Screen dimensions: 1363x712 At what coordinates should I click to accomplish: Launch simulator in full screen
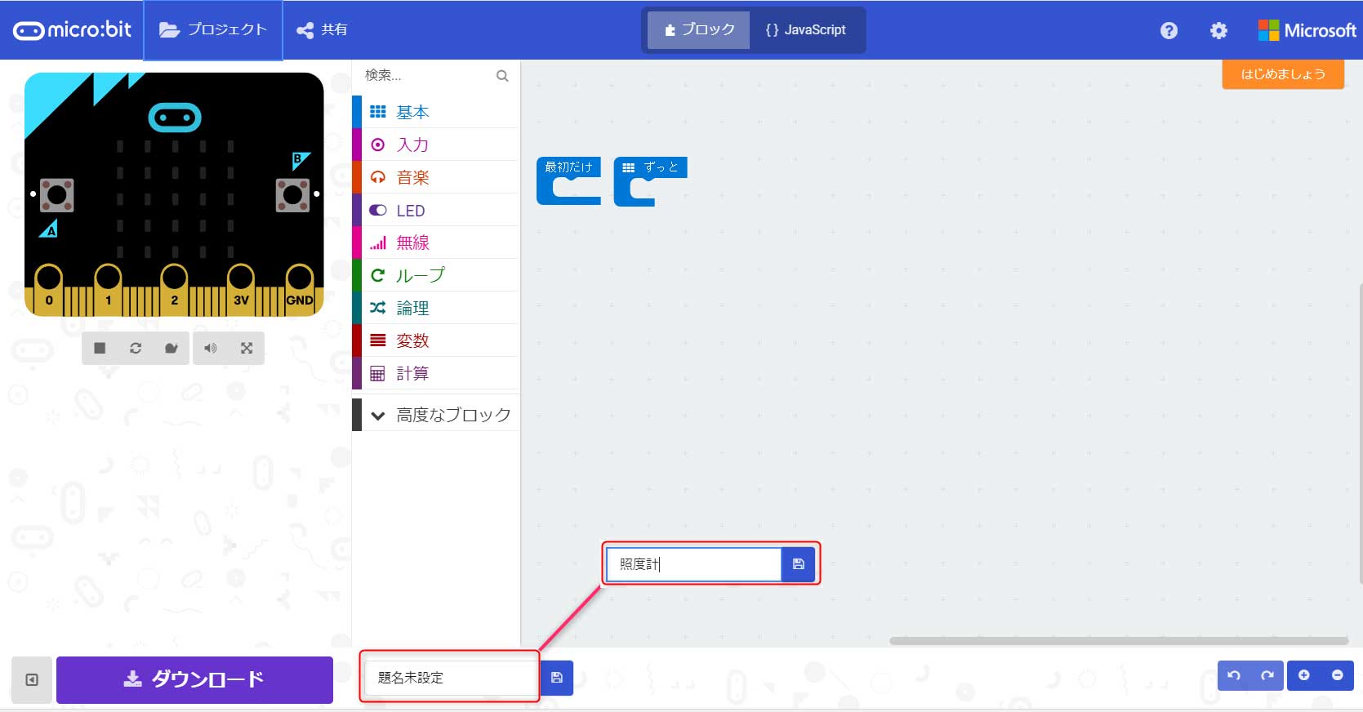(x=247, y=348)
